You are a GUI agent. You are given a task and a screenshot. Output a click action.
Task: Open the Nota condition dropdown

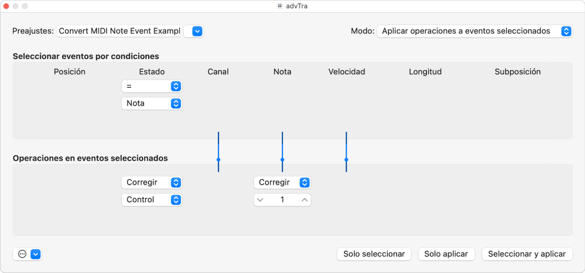(152, 103)
